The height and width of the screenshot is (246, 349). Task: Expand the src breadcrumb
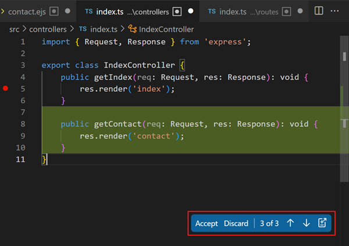click(14, 29)
